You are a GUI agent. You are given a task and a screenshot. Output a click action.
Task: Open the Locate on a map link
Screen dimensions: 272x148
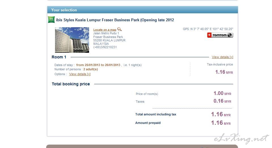tap(105, 30)
